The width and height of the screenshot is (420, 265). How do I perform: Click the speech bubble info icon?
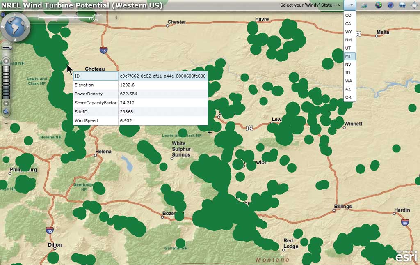click(402, 5)
